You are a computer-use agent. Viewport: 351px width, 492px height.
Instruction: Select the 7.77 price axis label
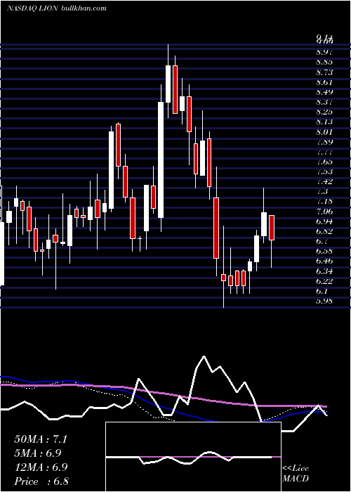[324, 152]
